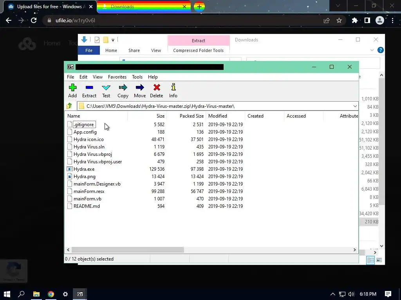Open the 7-Zip Tools menu
Image resolution: width=401 pixels, height=300 pixels.
(137, 77)
